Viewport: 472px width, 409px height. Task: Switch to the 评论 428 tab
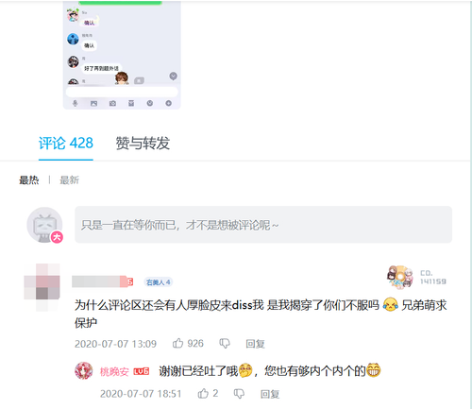66,144
